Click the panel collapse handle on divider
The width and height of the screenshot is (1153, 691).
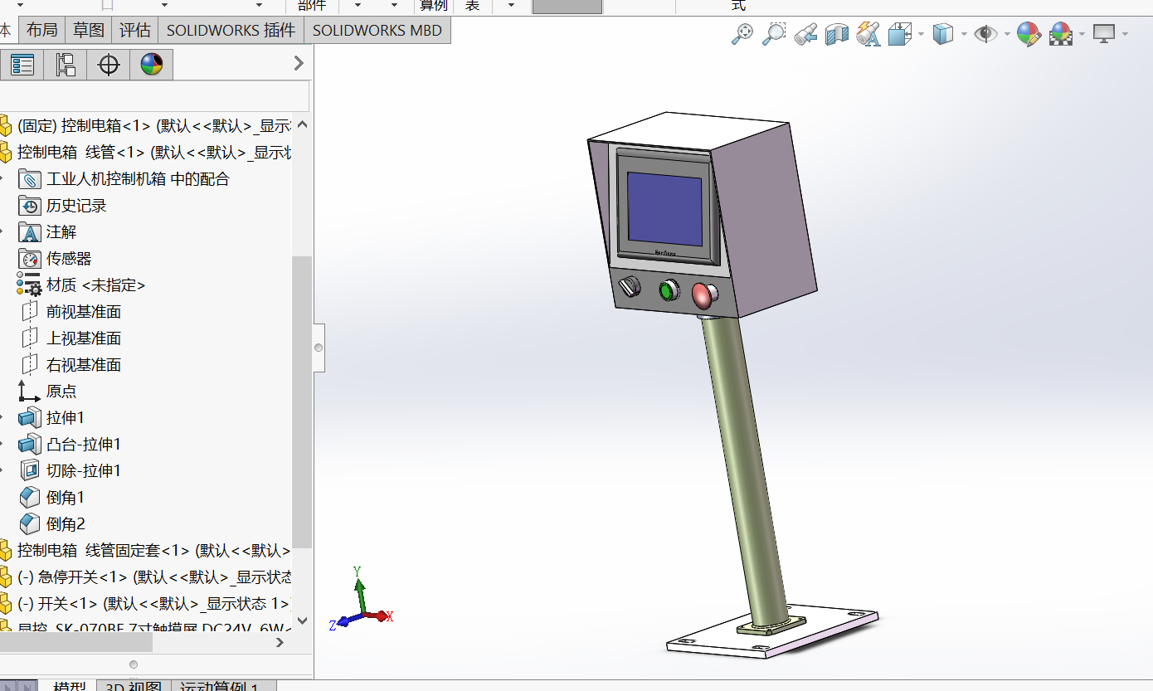click(319, 348)
